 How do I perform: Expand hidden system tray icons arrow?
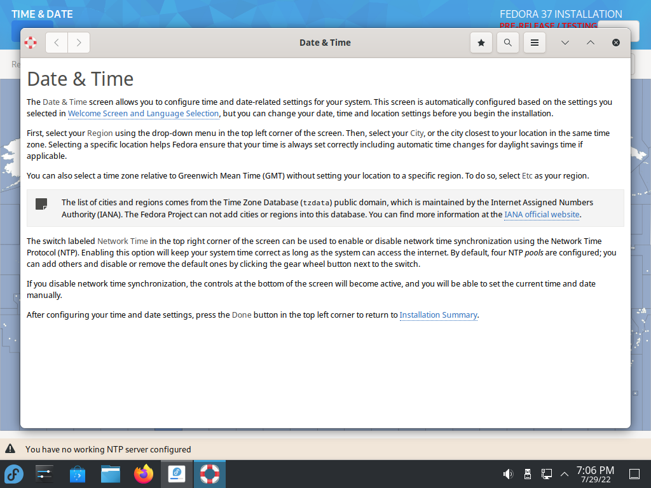[565, 474]
